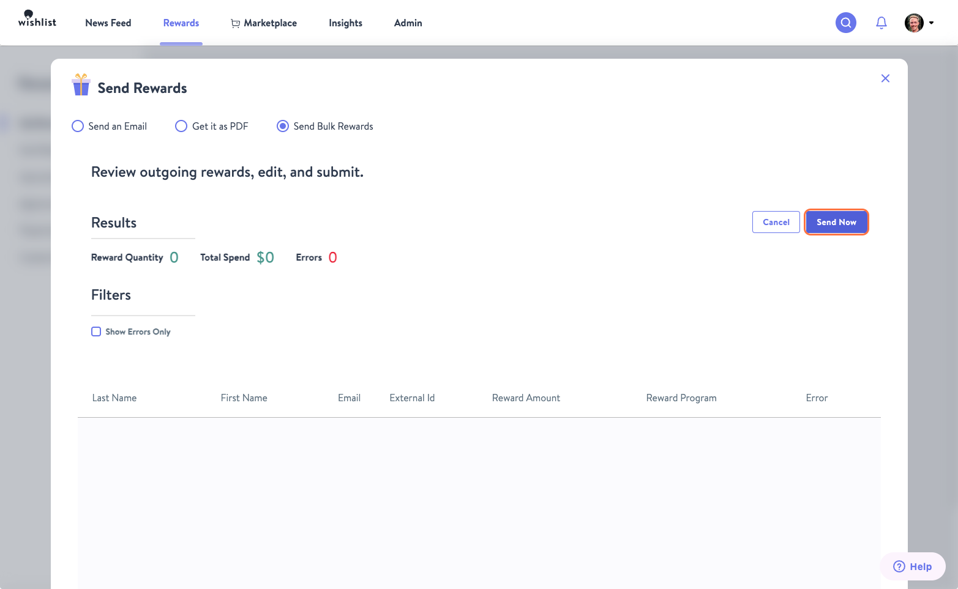The width and height of the screenshot is (958, 589).
Task: Select the Send an Email option
Action: tap(78, 126)
